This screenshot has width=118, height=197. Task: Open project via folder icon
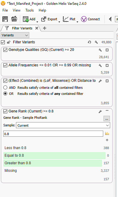14,19
